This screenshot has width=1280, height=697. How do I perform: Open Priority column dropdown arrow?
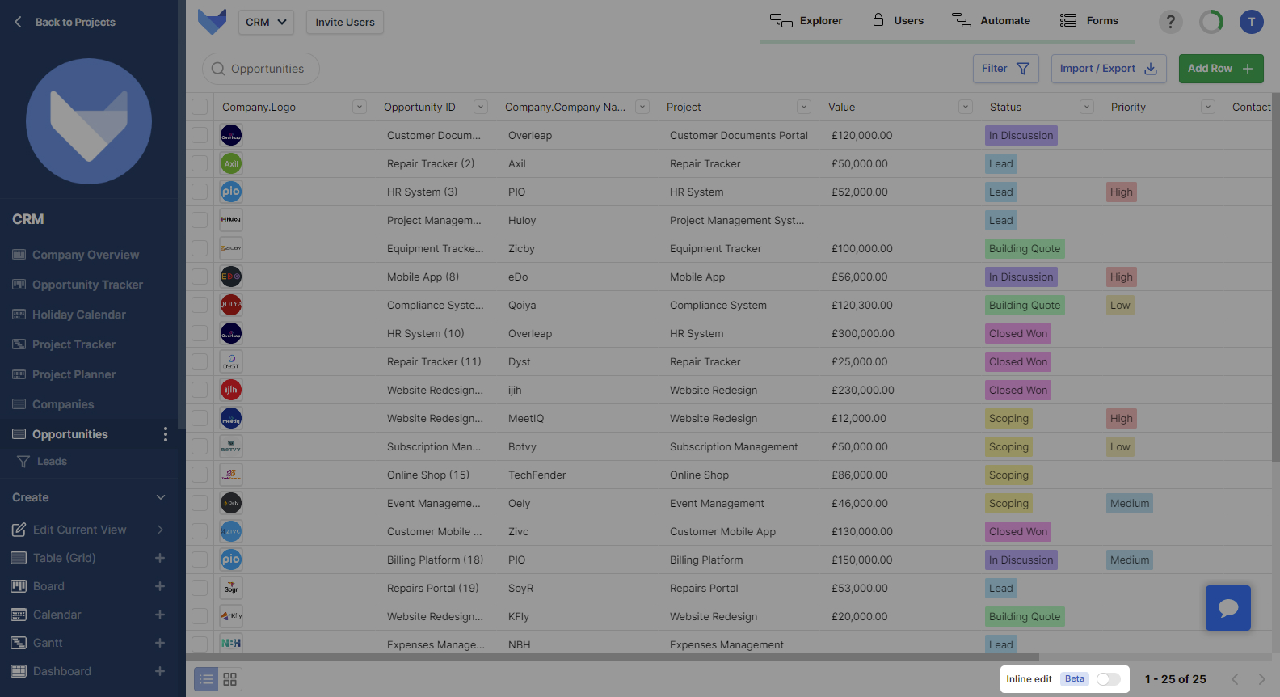point(1208,107)
